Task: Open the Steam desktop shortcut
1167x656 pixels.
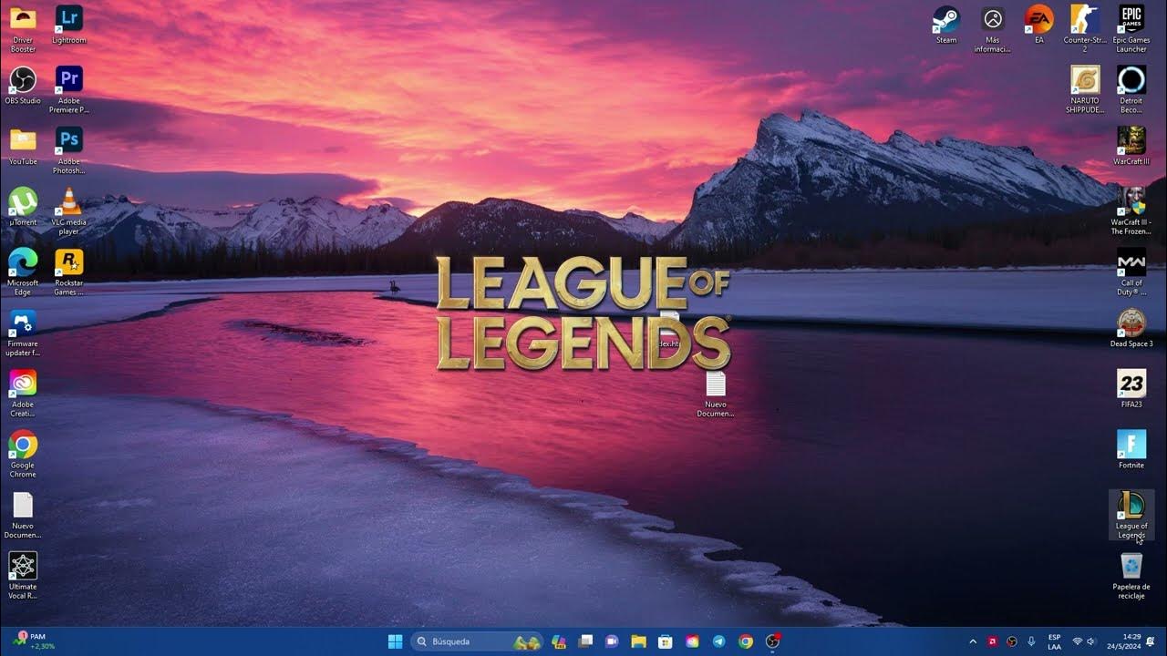Action: coord(946,26)
